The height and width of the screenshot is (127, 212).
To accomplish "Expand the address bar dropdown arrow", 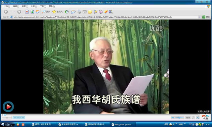I will click(199, 17).
